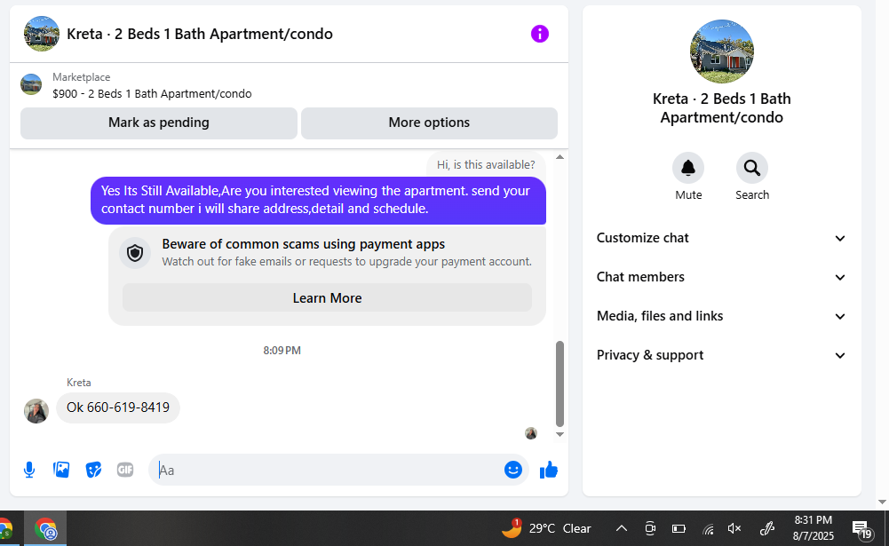Click the chat scrollbar thumb

tap(560, 384)
